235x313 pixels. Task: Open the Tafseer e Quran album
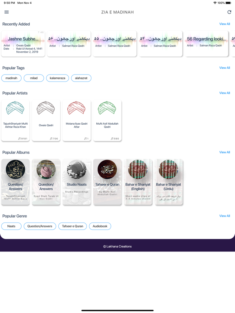point(107,182)
